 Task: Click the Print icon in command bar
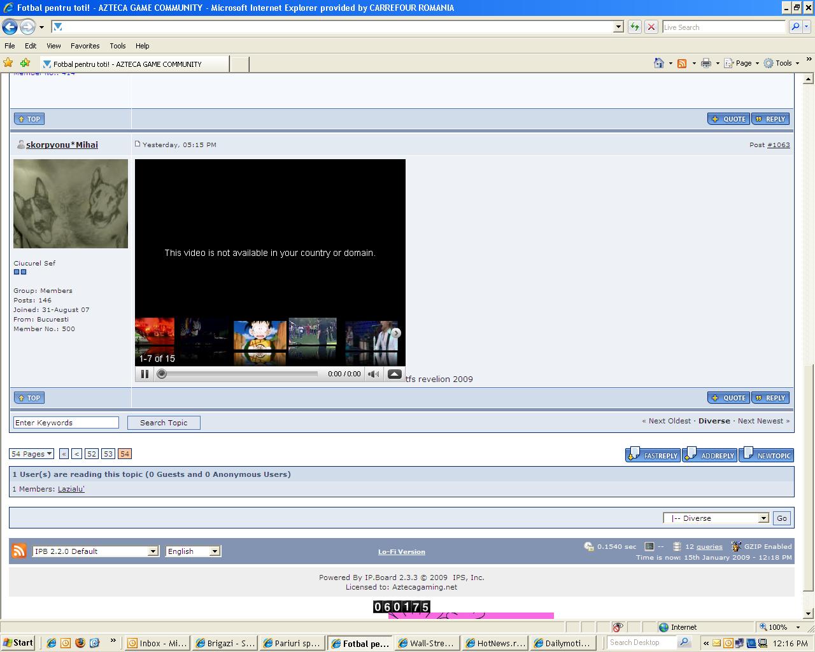pyautogui.click(x=705, y=63)
